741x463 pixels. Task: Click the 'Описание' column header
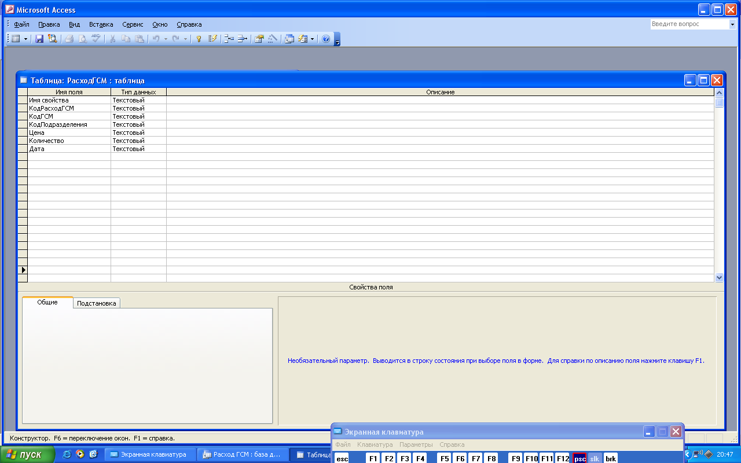pos(440,92)
